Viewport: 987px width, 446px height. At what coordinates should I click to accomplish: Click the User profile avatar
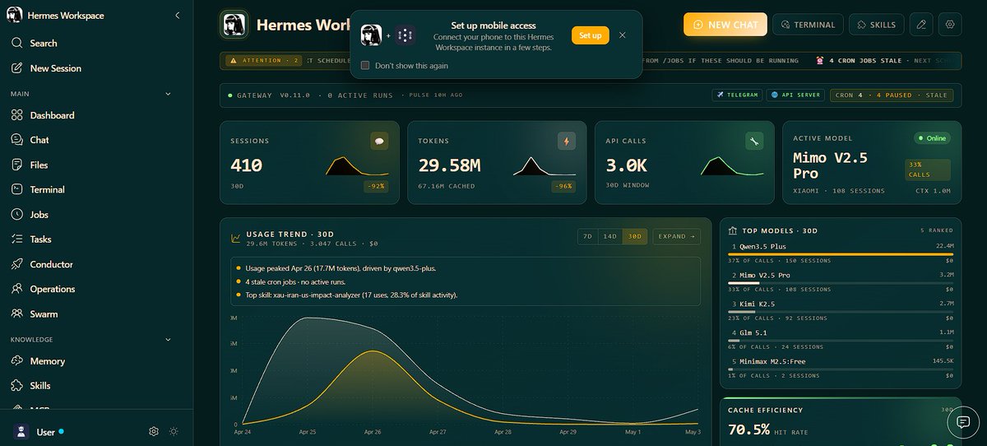(21, 431)
